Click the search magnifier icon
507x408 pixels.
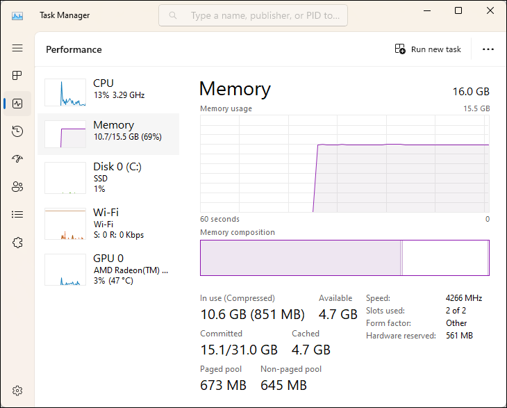click(173, 15)
